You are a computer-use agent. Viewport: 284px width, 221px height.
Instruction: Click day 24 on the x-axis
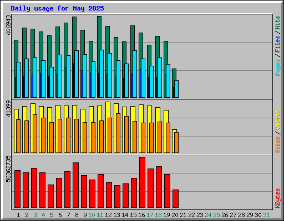click(208, 215)
